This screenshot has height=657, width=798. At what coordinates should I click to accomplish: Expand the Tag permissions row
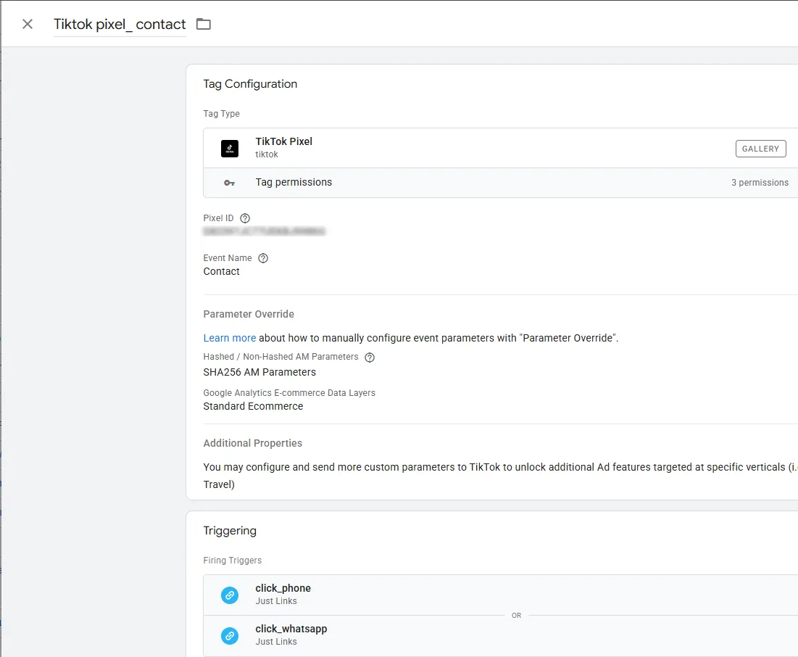click(x=501, y=182)
